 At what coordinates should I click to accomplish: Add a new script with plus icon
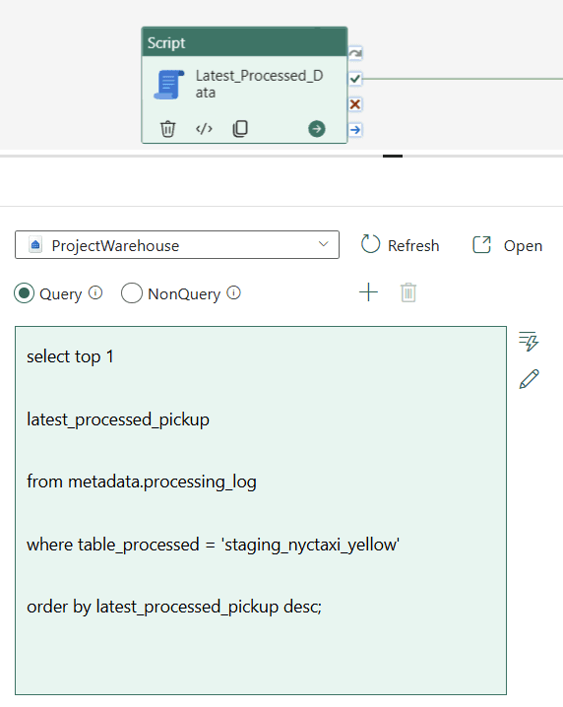pyautogui.click(x=368, y=292)
